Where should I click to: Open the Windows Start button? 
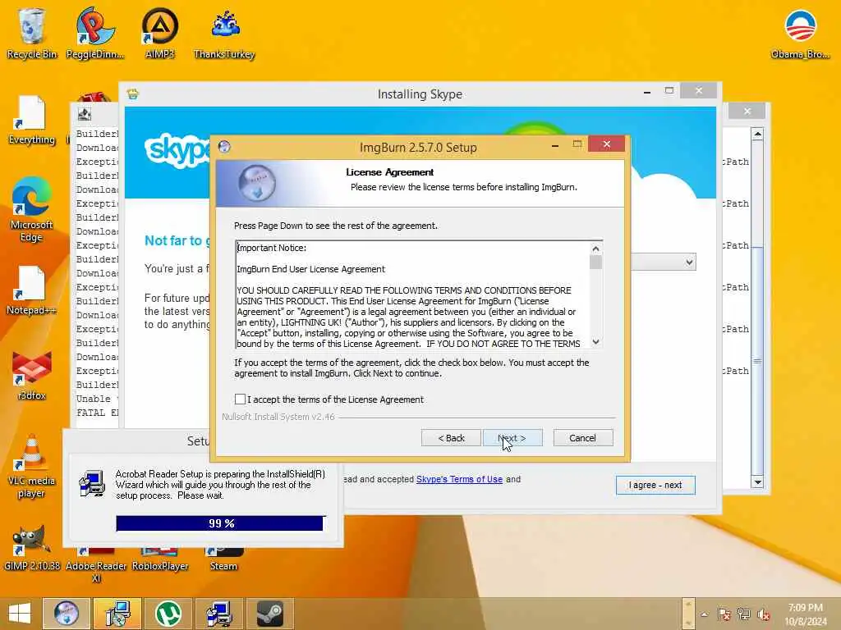point(20,614)
